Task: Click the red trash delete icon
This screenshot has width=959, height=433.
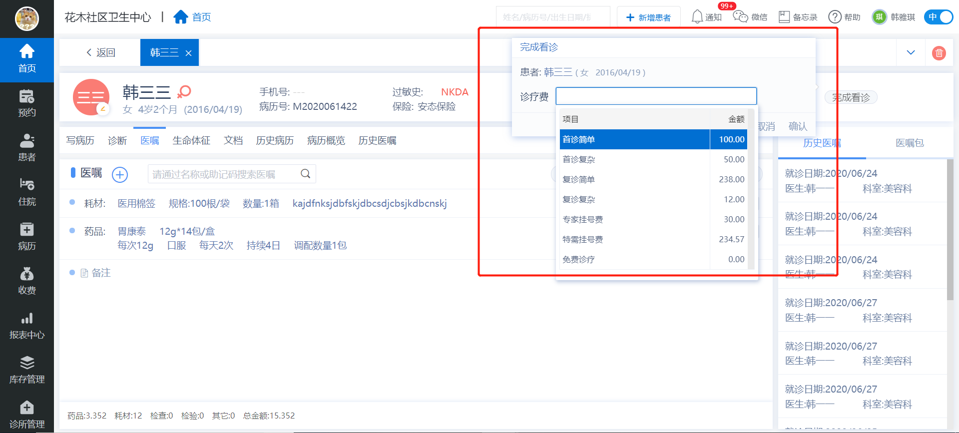Action: tap(939, 52)
